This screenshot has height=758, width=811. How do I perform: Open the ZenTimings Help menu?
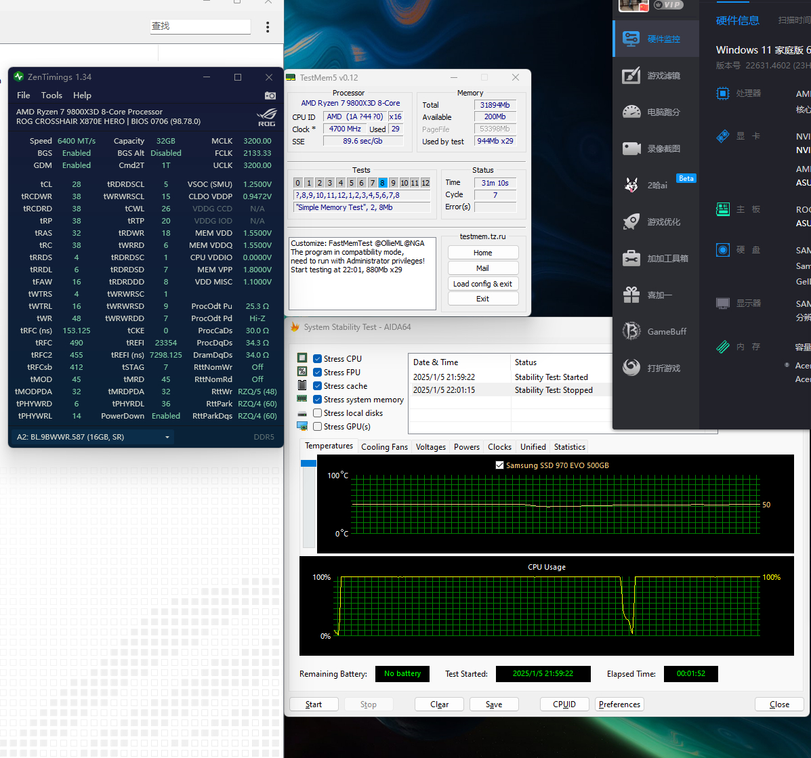(82, 95)
